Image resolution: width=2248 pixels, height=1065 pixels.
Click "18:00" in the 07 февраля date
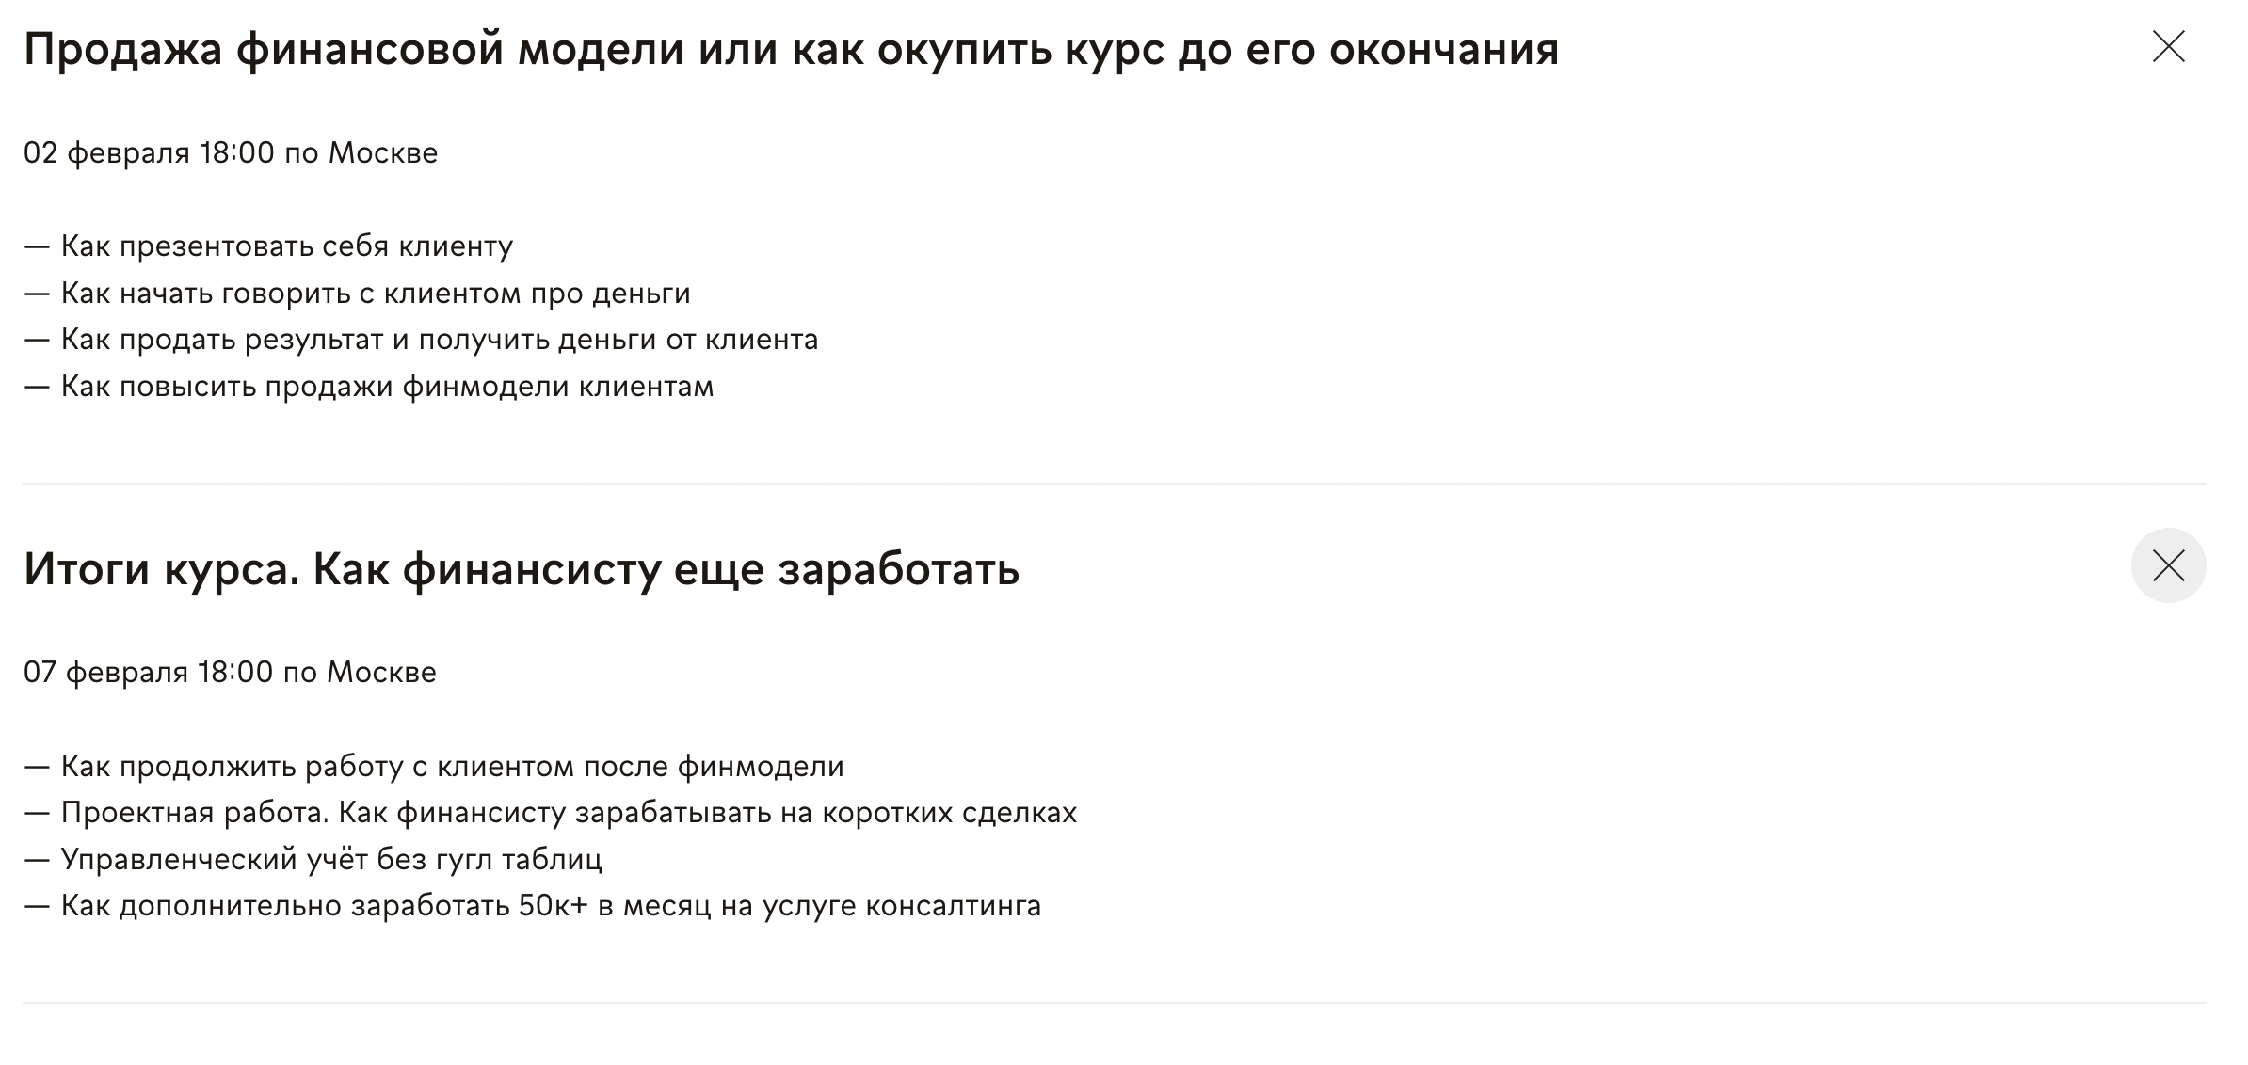[x=235, y=672]
